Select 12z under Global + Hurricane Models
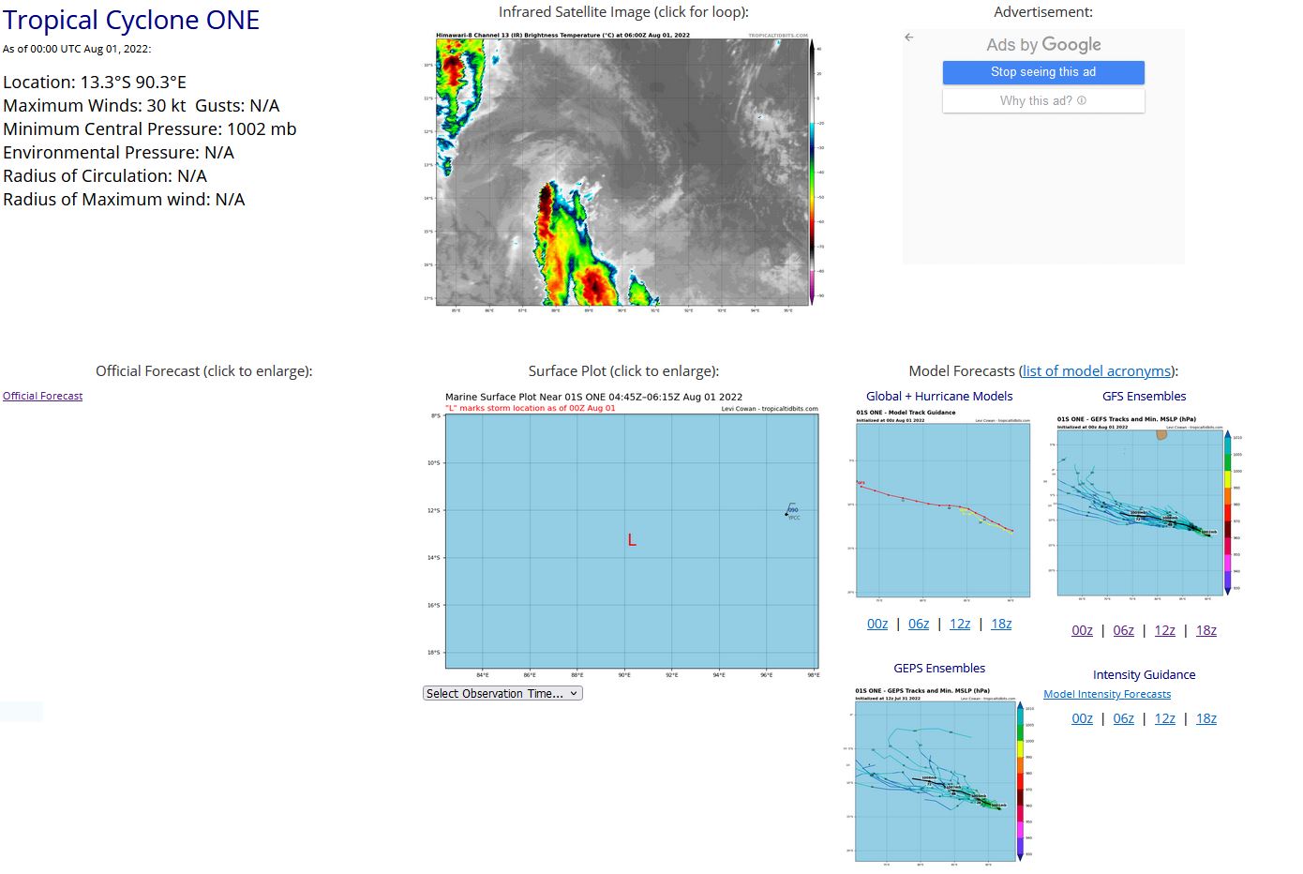 pos(960,624)
